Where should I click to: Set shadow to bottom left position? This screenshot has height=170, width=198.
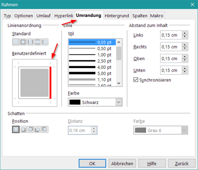tap(38, 129)
